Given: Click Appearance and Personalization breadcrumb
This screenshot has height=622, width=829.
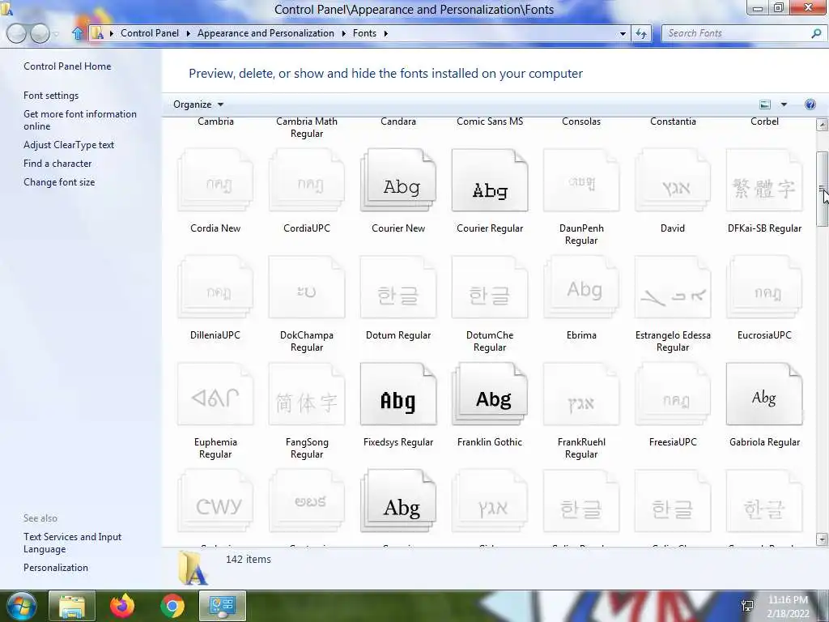Looking at the screenshot, I should click(266, 32).
